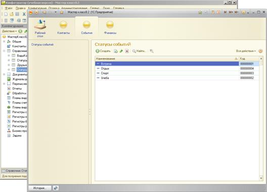Expand the Общие tree node
Screen dimensions: 267x192
point(4,41)
